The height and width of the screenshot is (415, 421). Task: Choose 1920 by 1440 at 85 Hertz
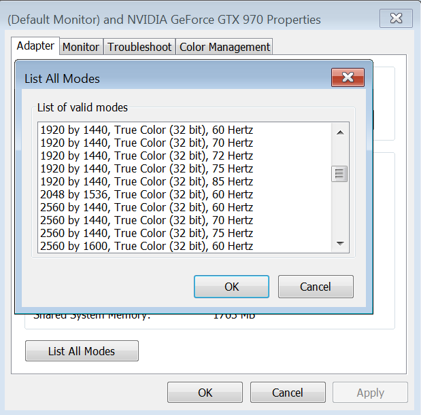click(x=147, y=181)
